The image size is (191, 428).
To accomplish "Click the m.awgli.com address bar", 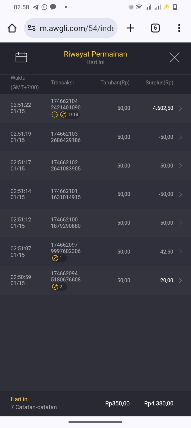I will [x=76, y=28].
